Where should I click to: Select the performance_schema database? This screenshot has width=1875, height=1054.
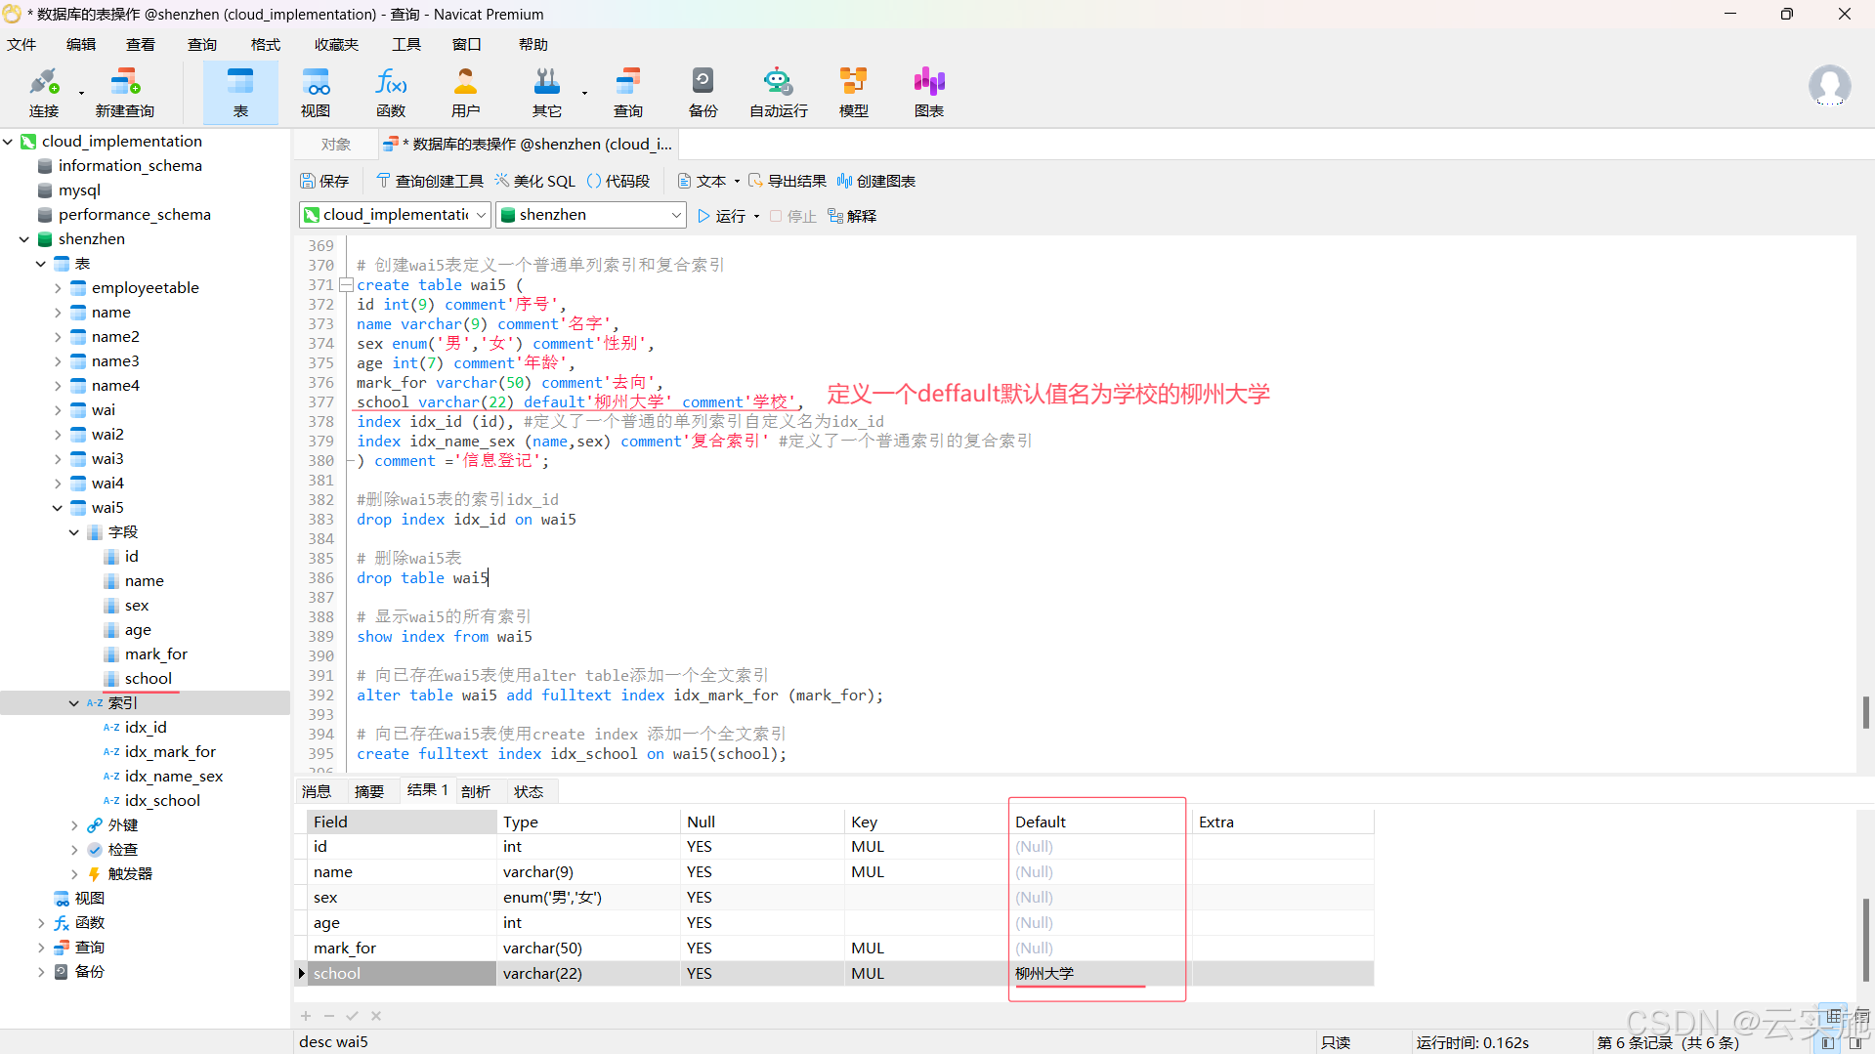134,215
